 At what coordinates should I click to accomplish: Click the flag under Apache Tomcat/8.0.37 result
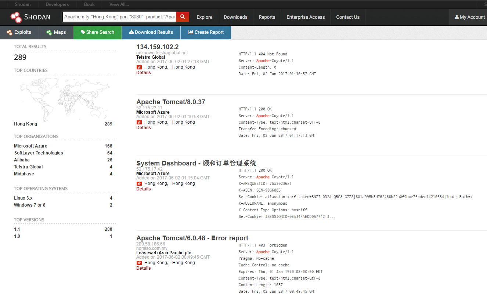(x=139, y=122)
